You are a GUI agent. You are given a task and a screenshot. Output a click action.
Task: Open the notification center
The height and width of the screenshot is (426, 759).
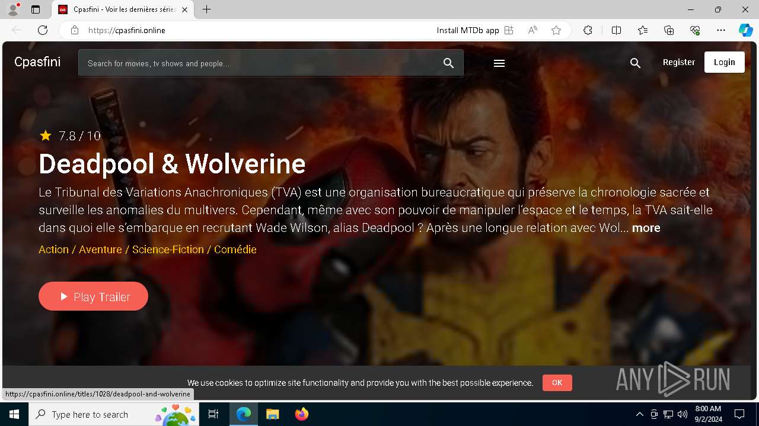(739, 414)
